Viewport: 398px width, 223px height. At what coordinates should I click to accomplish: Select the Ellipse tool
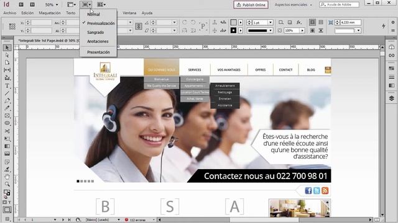pos(7,123)
